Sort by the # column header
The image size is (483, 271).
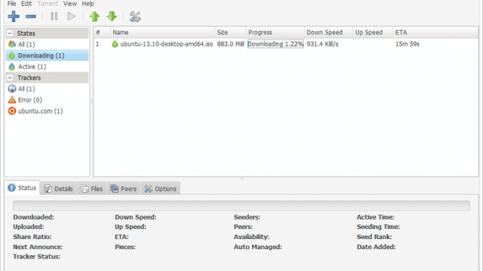(102, 32)
